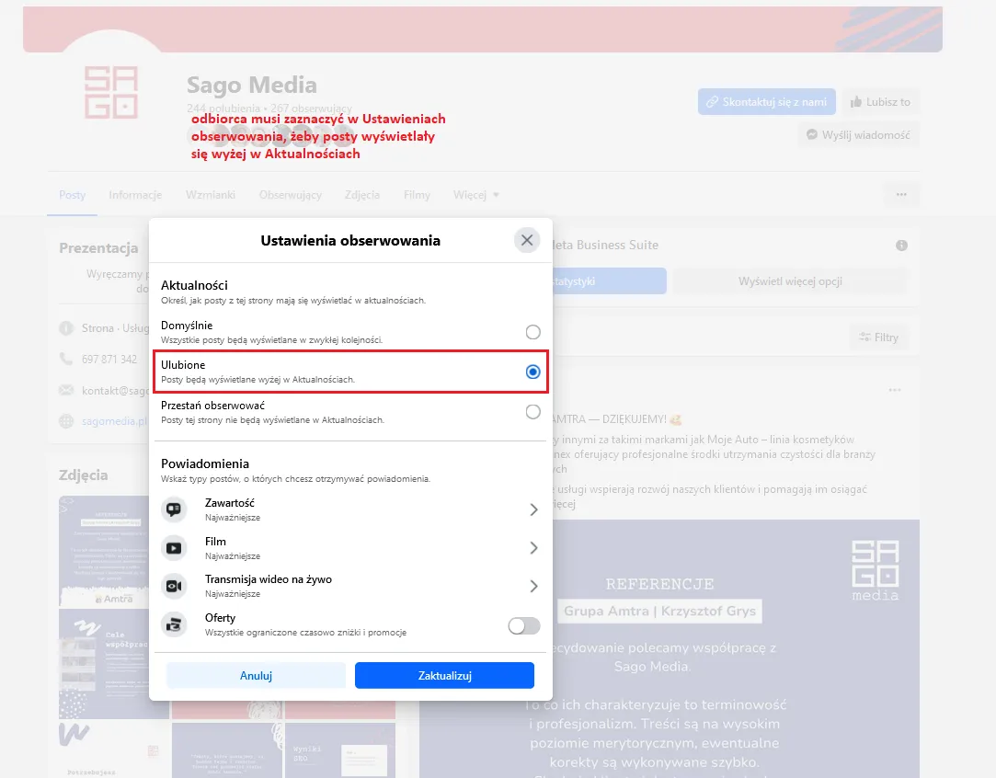This screenshot has height=778, width=996.
Task: Choose Przestań obserwować radio button
Action: (x=532, y=412)
